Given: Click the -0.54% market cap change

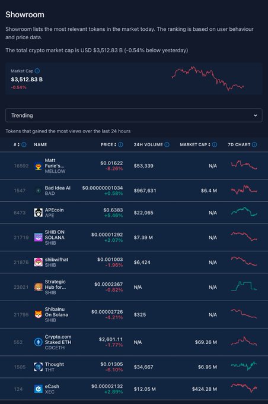Looking at the screenshot, I should [18, 87].
